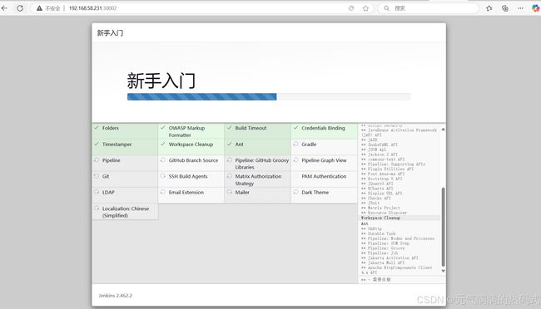Click the browser search box

[428, 8]
